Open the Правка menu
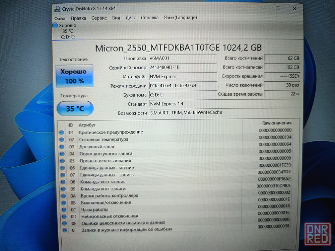This screenshot has width=335, height=251. point(78,18)
